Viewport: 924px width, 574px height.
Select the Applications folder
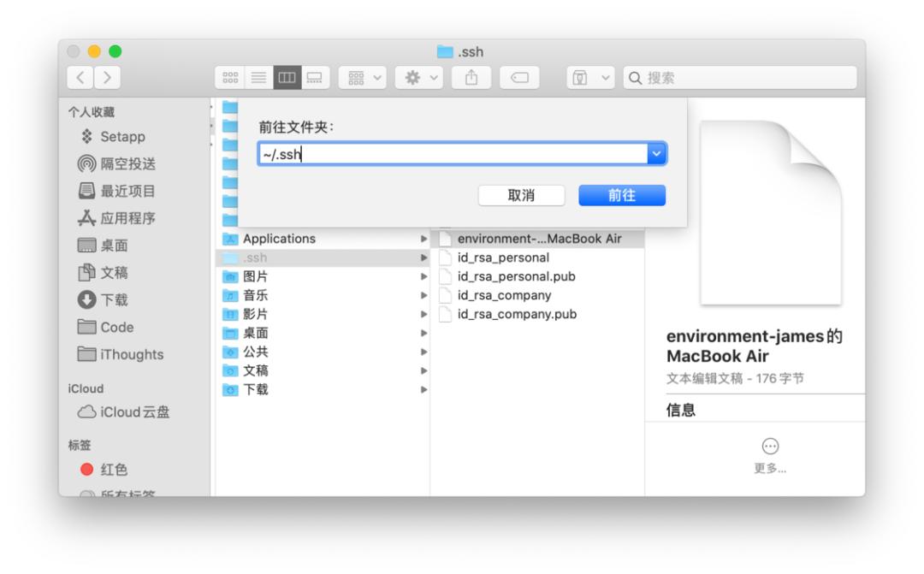tap(324, 239)
